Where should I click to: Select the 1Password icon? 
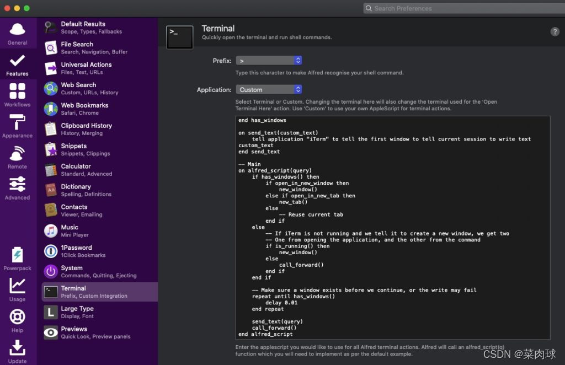[x=51, y=251]
